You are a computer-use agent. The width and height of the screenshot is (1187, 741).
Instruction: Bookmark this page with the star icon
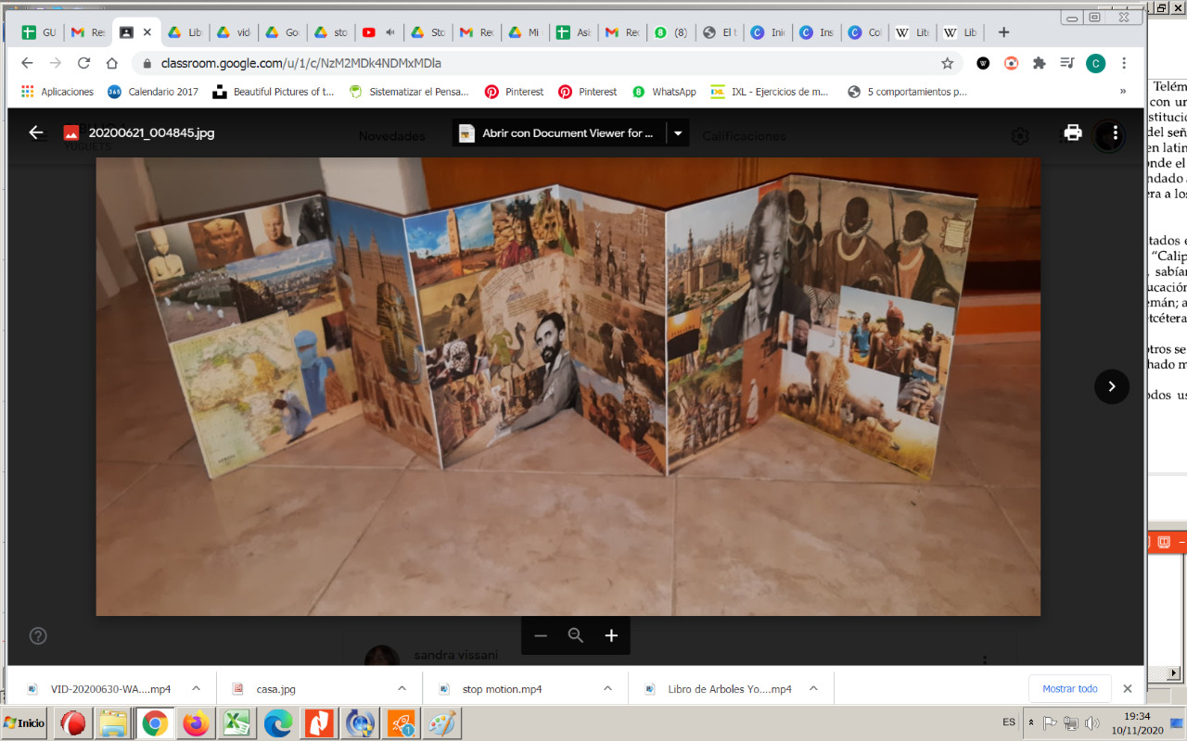pos(947,63)
